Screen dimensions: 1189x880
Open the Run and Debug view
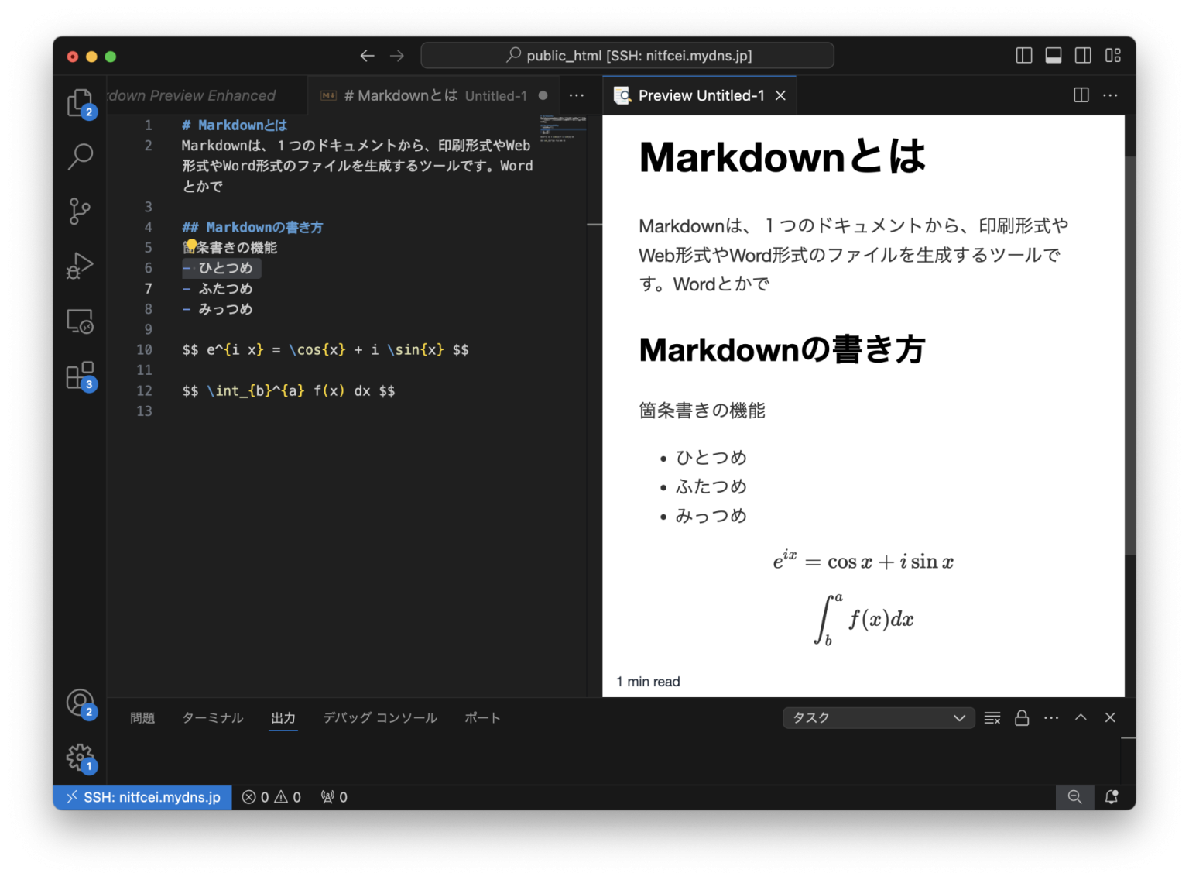(x=80, y=265)
